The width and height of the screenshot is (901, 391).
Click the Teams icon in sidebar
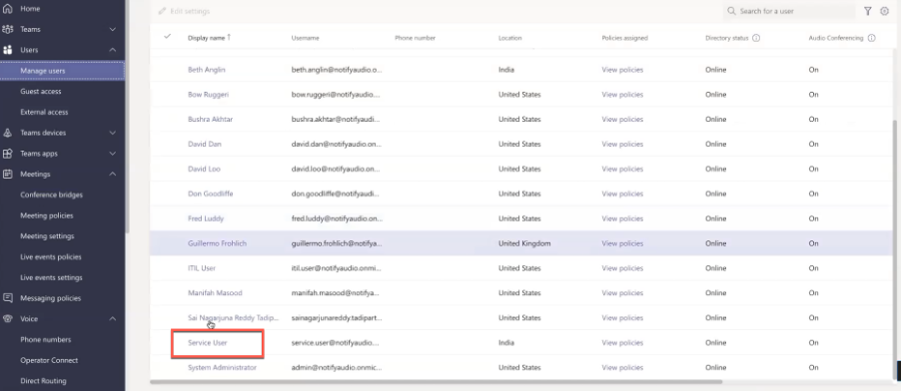pos(7,29)
